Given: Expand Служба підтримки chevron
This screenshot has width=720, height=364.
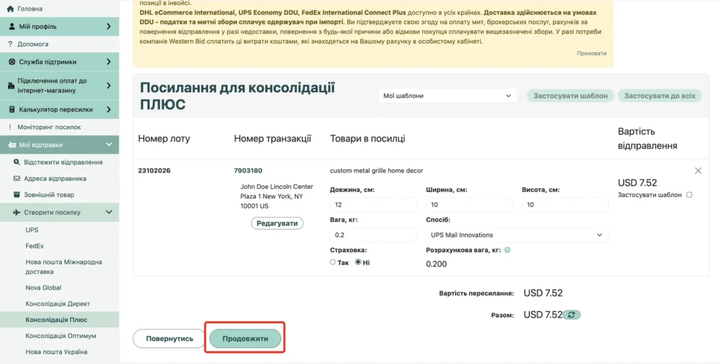Looking at the screenshot, I should [109, 61].
